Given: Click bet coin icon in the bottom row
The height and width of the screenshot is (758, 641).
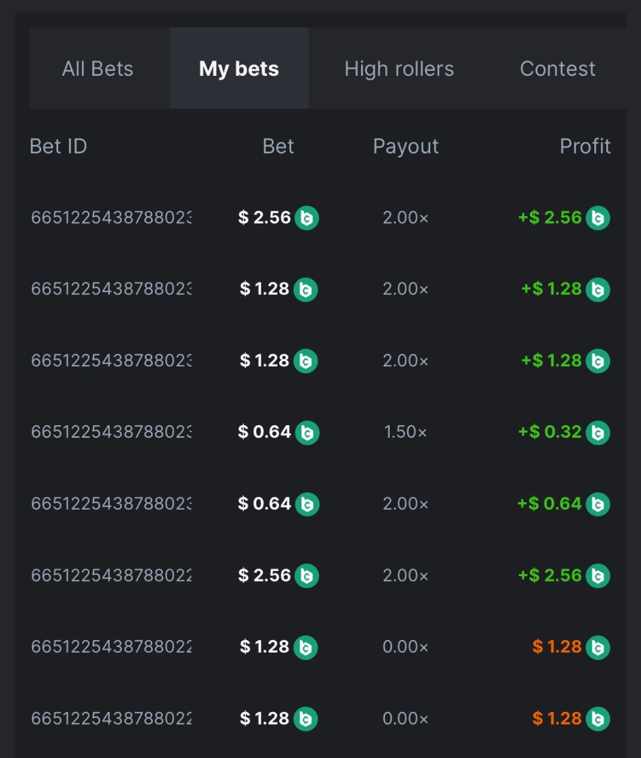Looking at the screenshot, I should 306,719.
